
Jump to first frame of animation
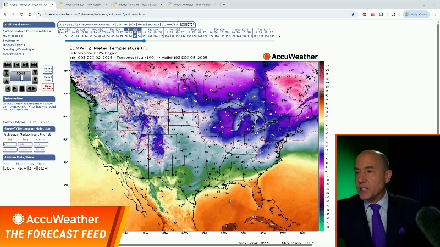[7, 65]
